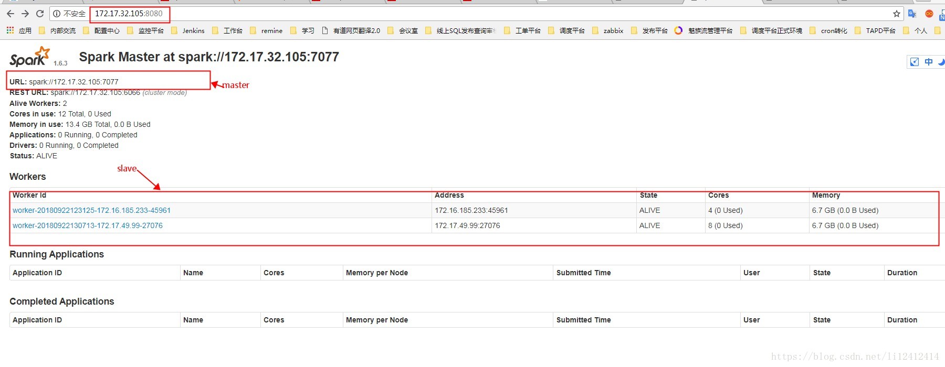This screenshot has height=367, width=945.
Task: Open the Google Translate extension icon
Action: (x=912, y=14)
